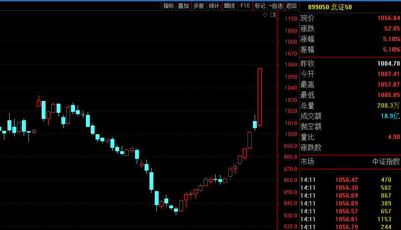Click the 1056.84 current price value
The width and height of the screenshot is (401, 230).
click(x=388, y=18)
